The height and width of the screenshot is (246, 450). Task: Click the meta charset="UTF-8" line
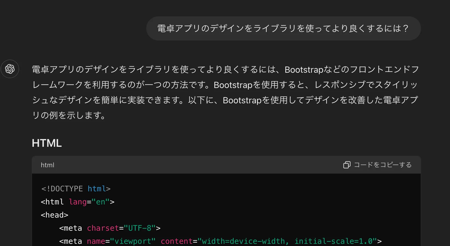110,228
